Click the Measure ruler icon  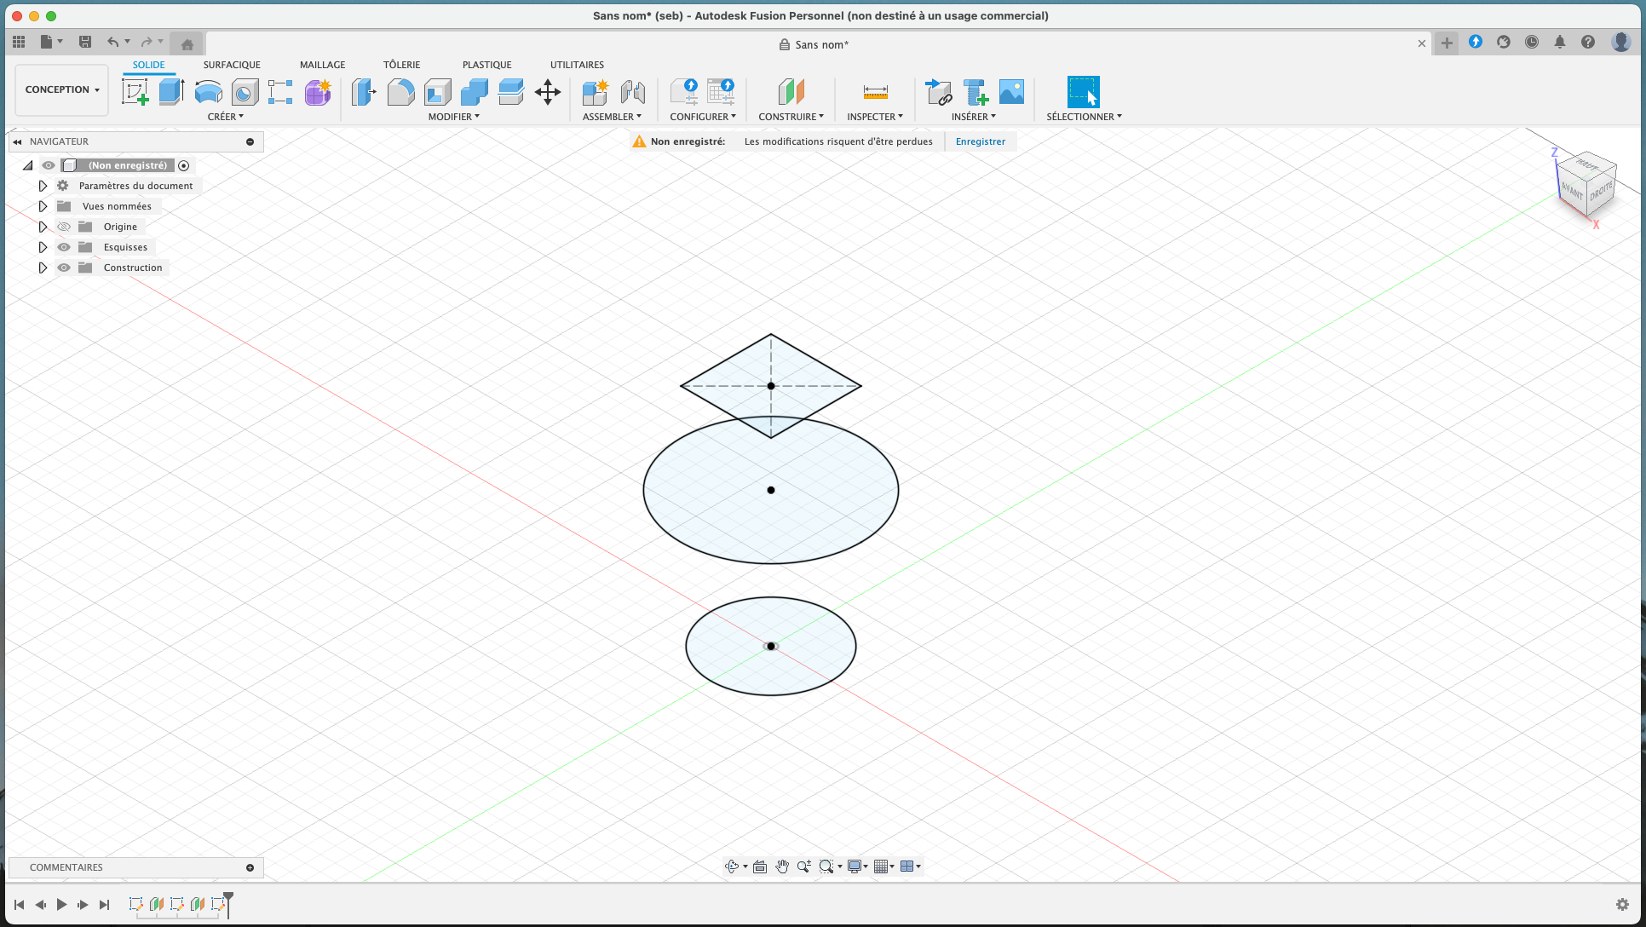pos(875,92)
